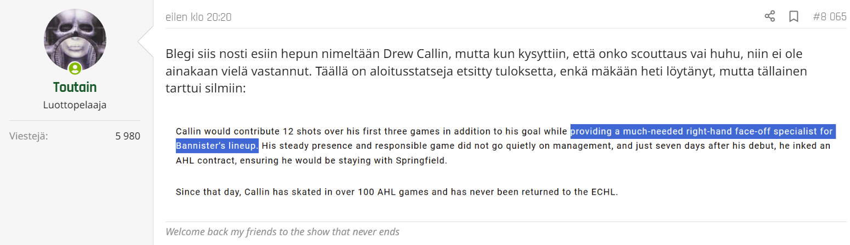Viewport: 850px width, 245px height.
Task: Open the 5 980 message count
Action: pos(128,136)
